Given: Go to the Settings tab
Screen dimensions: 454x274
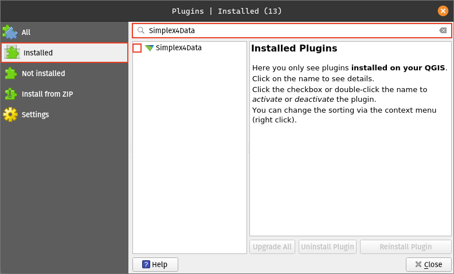Looking at the screenshot, I should [64, 114].
